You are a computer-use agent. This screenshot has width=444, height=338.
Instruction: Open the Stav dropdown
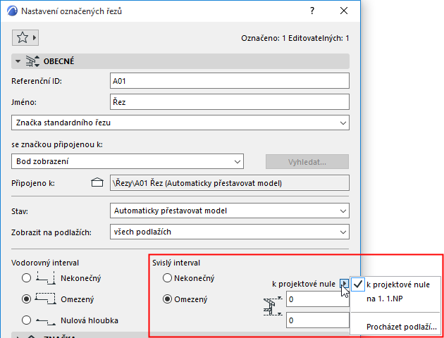click(x=229, y=211)
